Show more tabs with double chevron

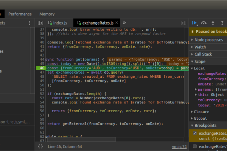(x=124, y=23)
